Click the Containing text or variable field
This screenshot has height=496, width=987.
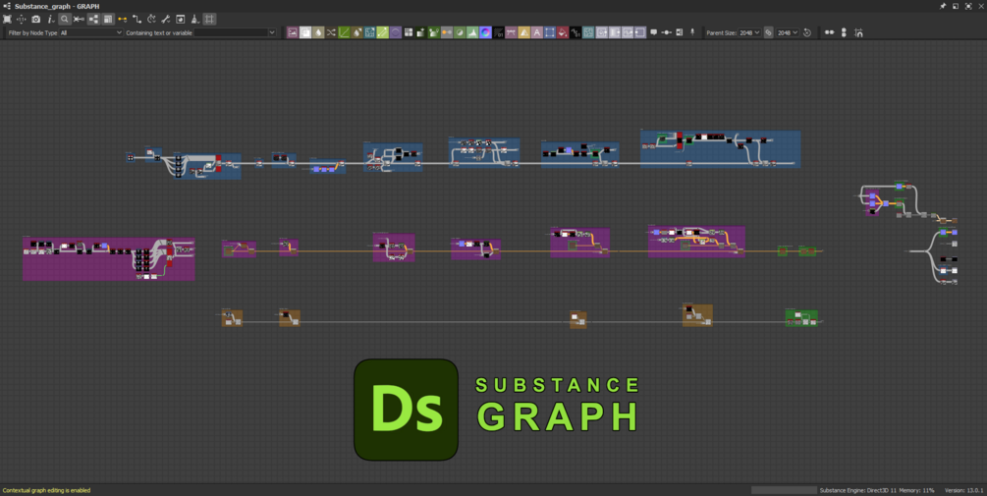coord(231,32)
